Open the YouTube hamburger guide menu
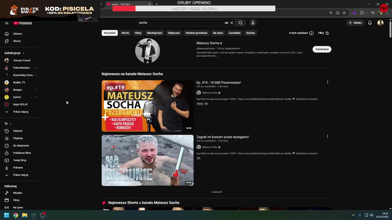The image size is (392, 220). pos(6,23)
